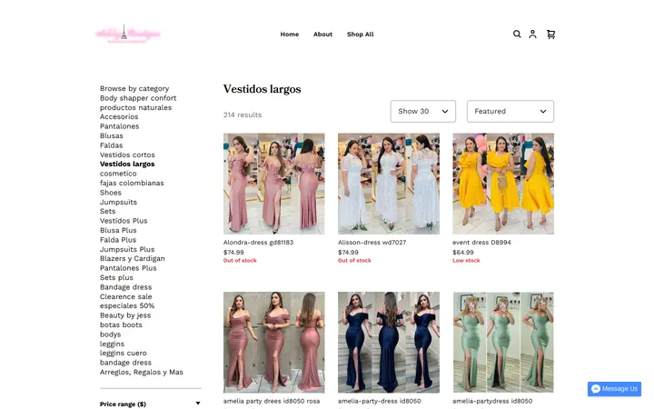Select 'Faldas' category link
Viewport: 654px width, 409px height.
tap(111, 145)
